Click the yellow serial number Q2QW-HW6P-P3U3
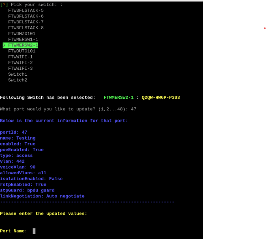266x239 pixels. point(161,98)
